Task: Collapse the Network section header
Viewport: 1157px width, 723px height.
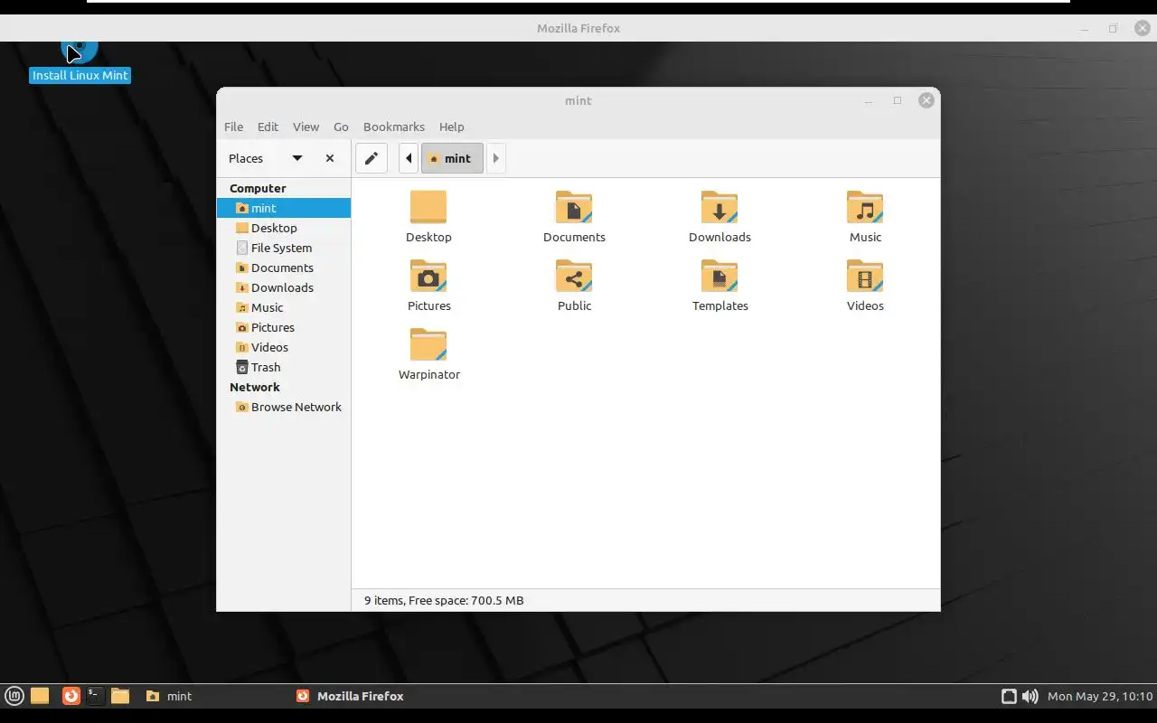Action: 255,387
